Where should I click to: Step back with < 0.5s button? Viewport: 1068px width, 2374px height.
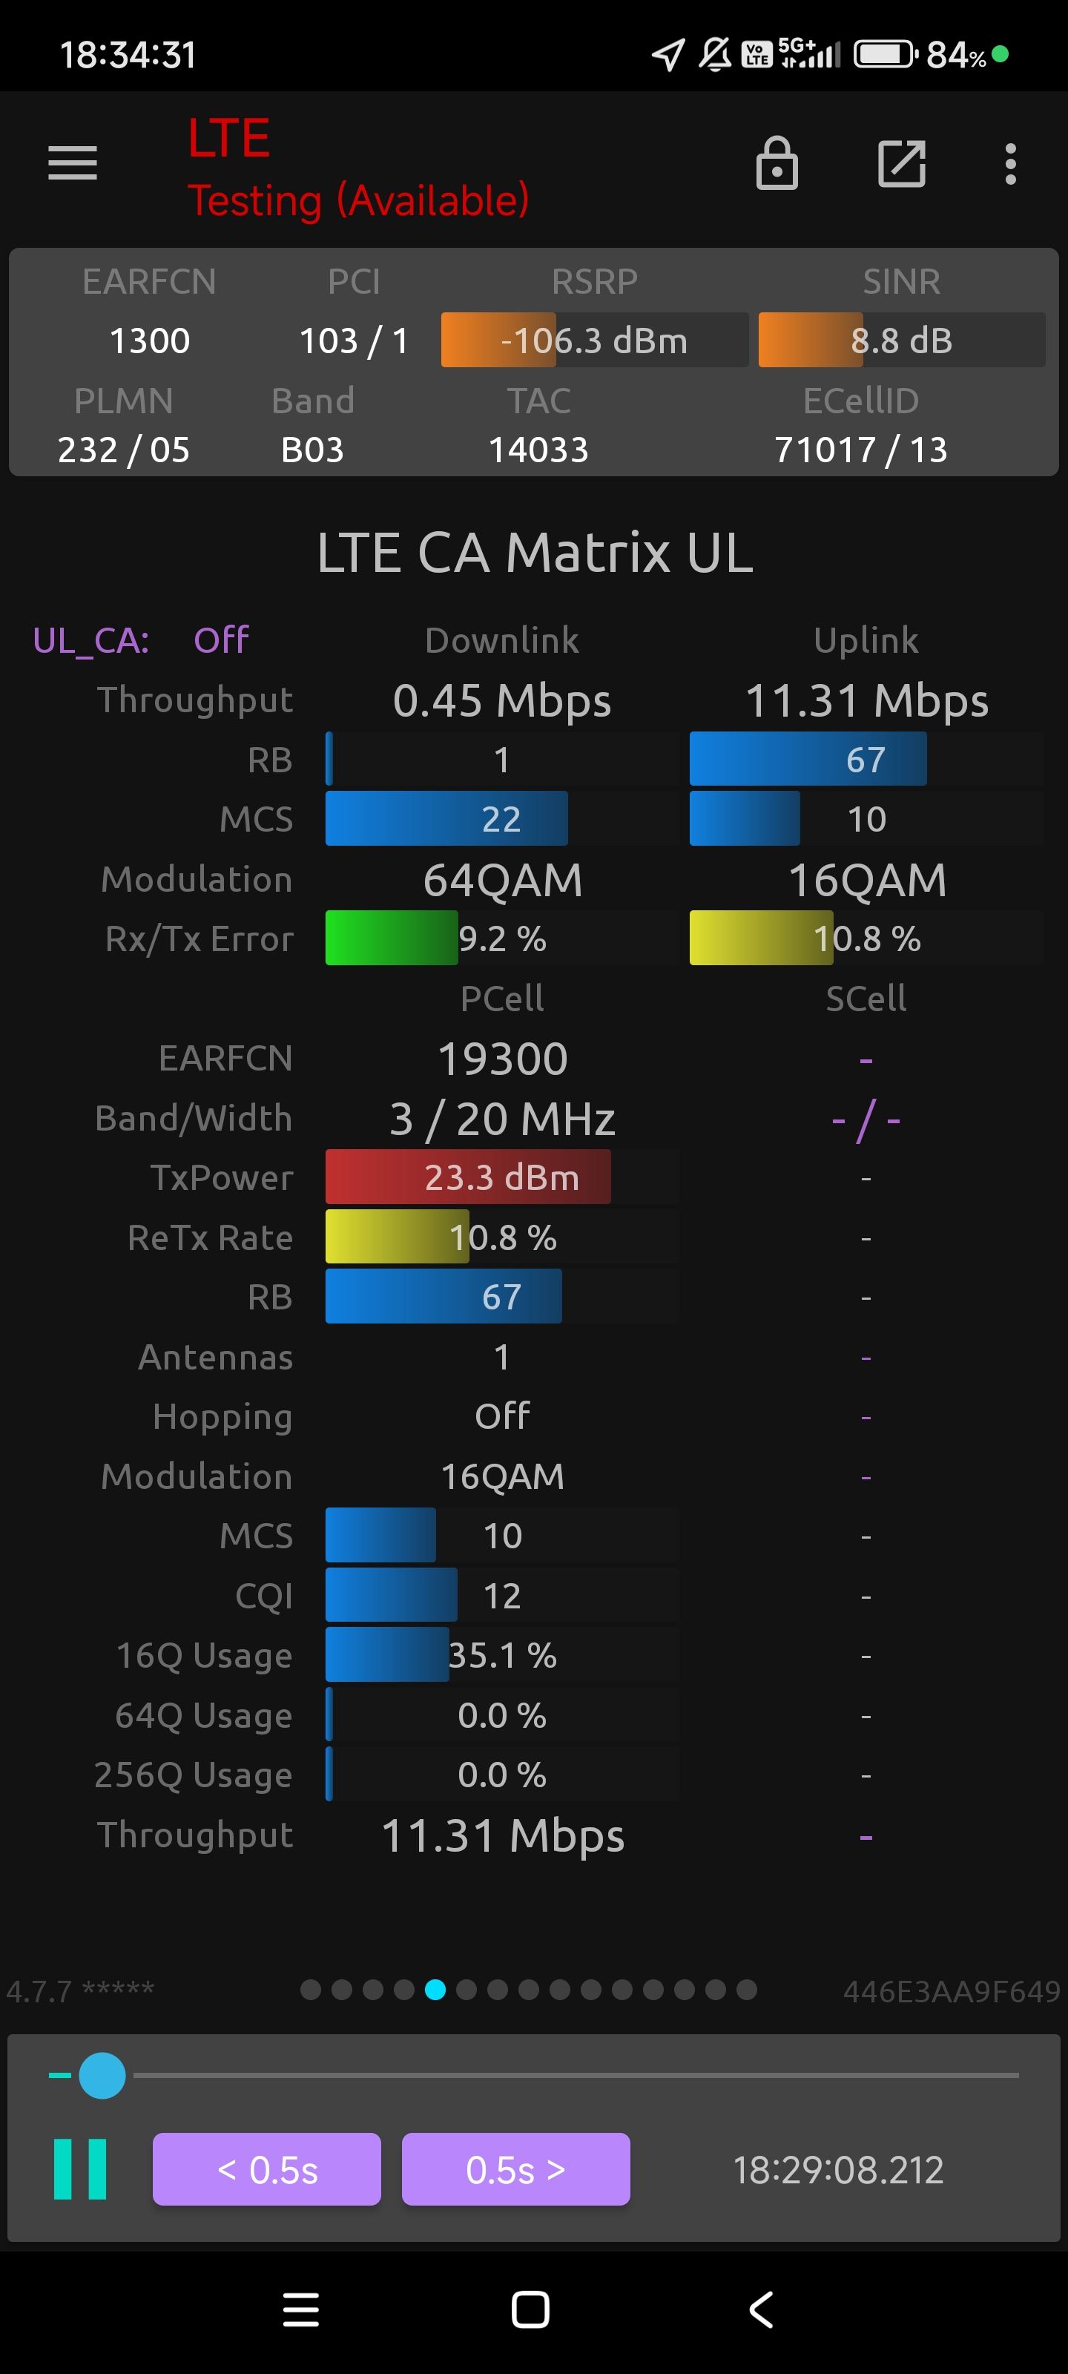pos(266,2169)
